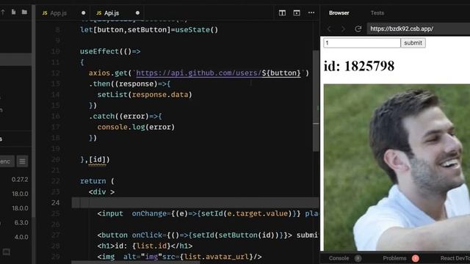Click dependency version 6.3.0

pyautogui.click(x=21, y=222)
